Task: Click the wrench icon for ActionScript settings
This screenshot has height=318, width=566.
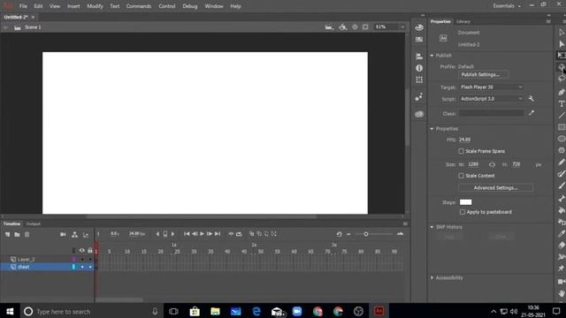Action: coord(531,98)
